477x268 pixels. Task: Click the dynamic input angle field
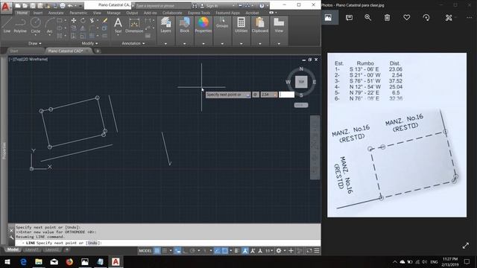tap(286, 95)
